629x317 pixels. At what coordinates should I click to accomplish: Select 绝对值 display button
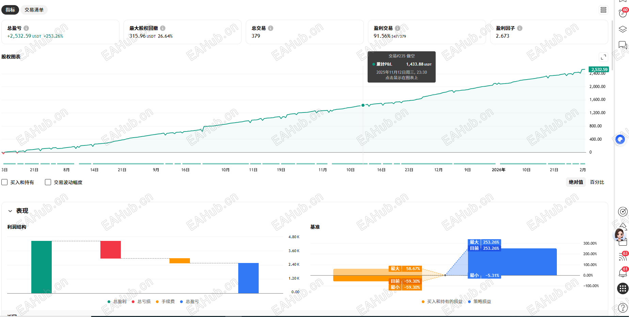(576, 182)
